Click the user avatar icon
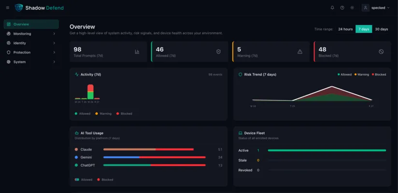The height and width of the screenshot is (193, 398). click(x=366, y=8)
